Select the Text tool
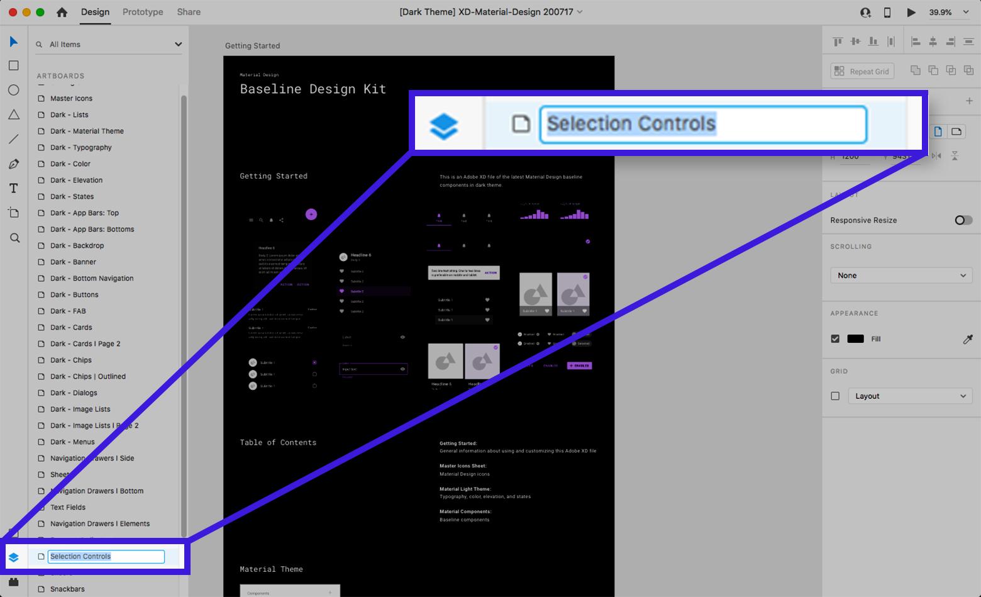Screen dimensions: 981x597 coord(14,187)
